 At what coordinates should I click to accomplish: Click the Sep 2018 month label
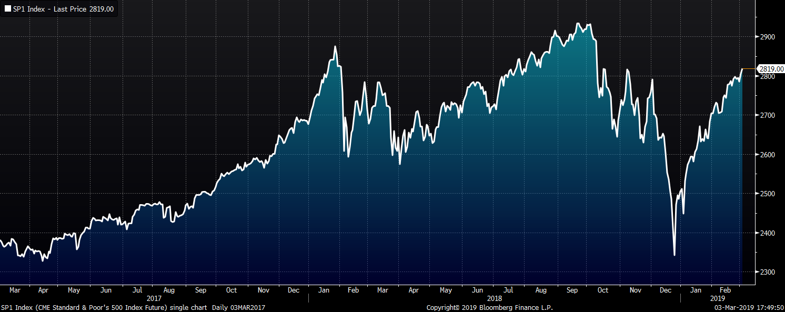point(572,290)
